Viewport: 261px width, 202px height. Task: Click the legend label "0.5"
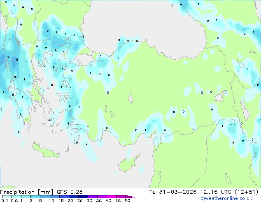click(x=14, y=200)
